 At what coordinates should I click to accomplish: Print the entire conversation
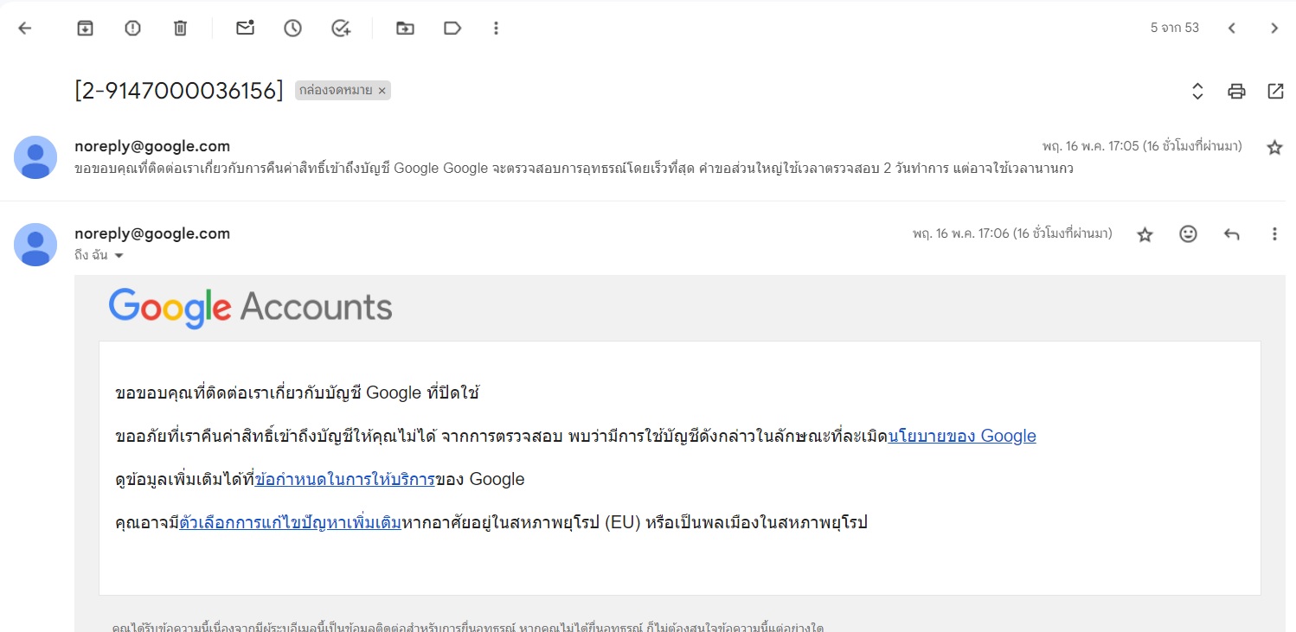1236,91
